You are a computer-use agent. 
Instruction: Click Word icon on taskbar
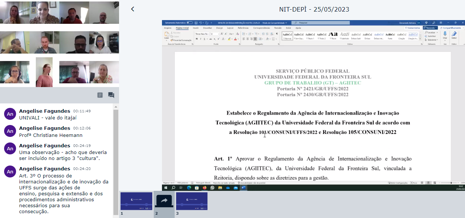(x=243, y=188)
